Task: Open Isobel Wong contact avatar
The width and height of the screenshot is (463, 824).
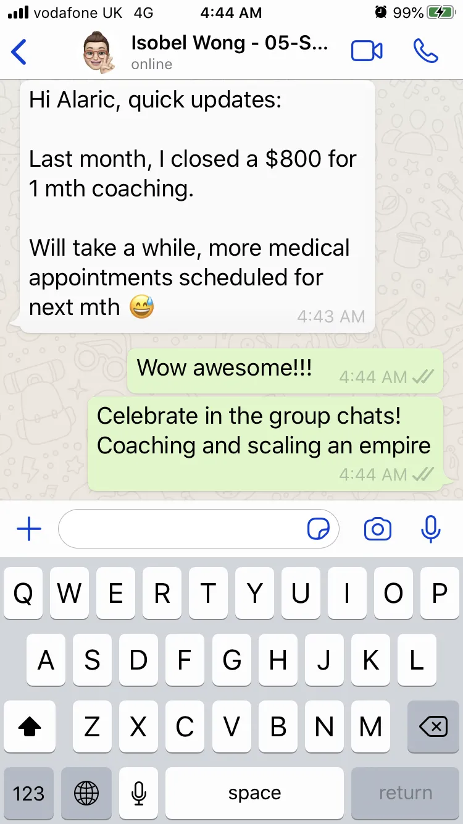Action: pyautogui.click(x=98, y=53)
